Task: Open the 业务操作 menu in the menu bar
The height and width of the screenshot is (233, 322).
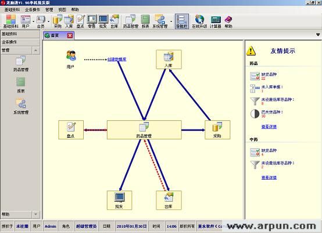Action: 32,10
